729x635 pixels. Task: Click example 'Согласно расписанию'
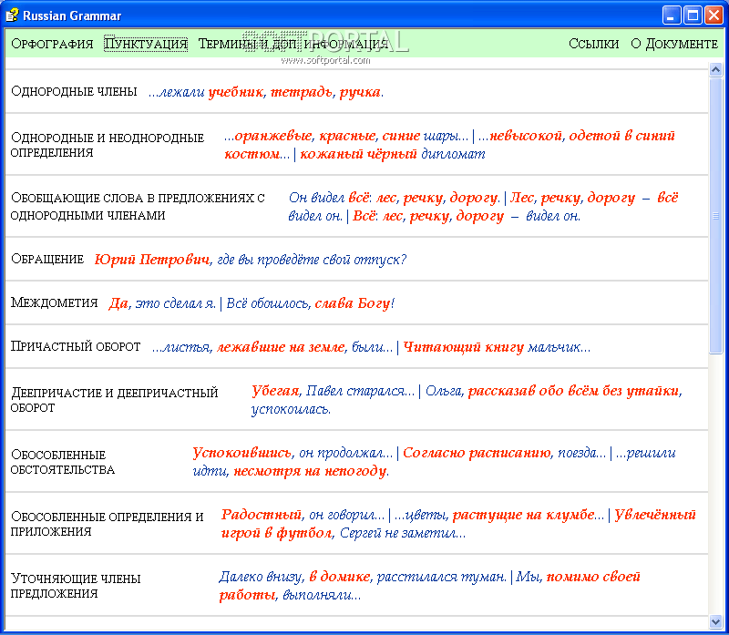point(477,452)
